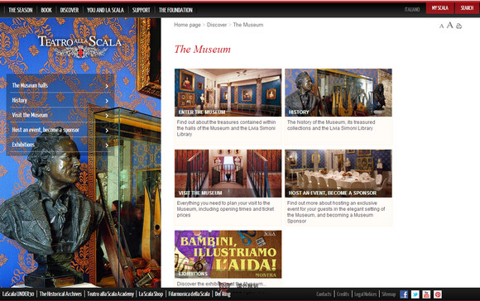
Task: Select Exhibitions in the sidebar menu
Action: (23, 145)
